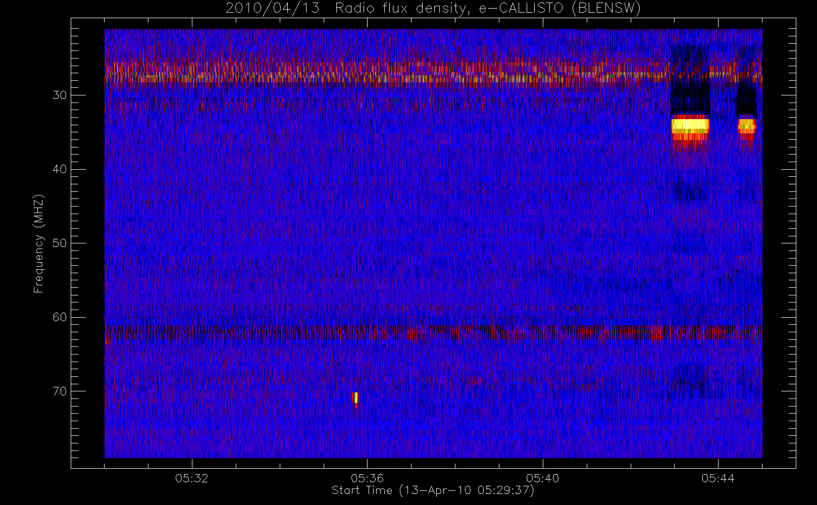
Task: Click the red interference band near 62 MHz
Action: pyautogui.click(x=433, y=332)
